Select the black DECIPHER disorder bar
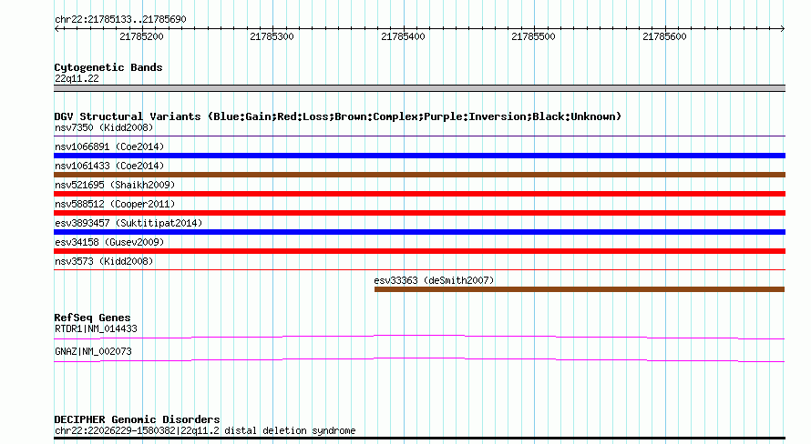The height and width of the screenshot is (444, 811). [x=419, y=439]
